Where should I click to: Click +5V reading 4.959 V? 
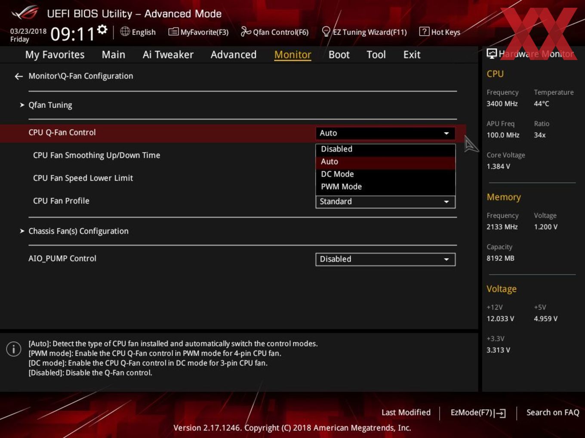(x=545, y=319)
